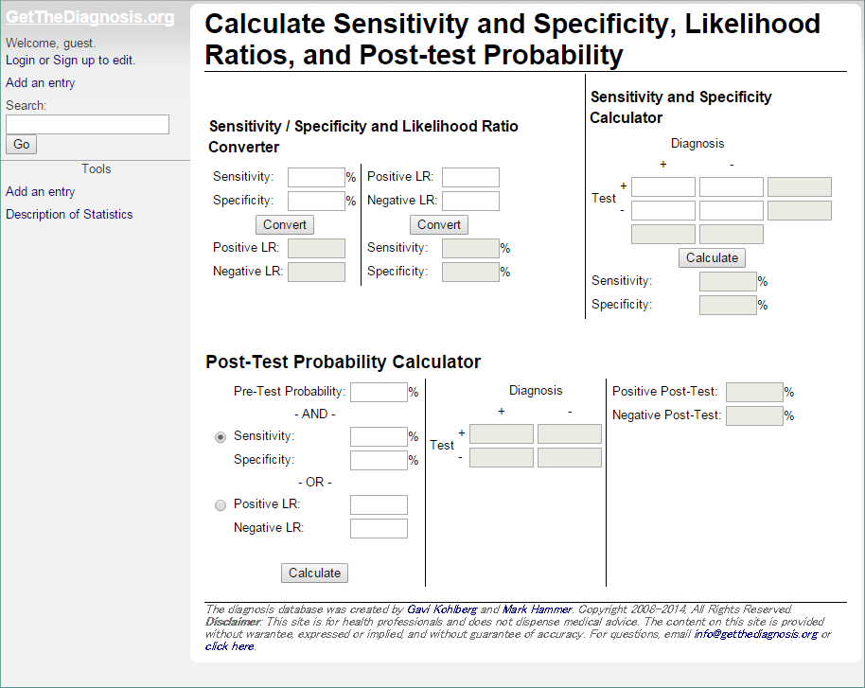Viewport: 865px width, 688px height.
Task: Focus the sidebar Search text box
Action: pos(87,125)
